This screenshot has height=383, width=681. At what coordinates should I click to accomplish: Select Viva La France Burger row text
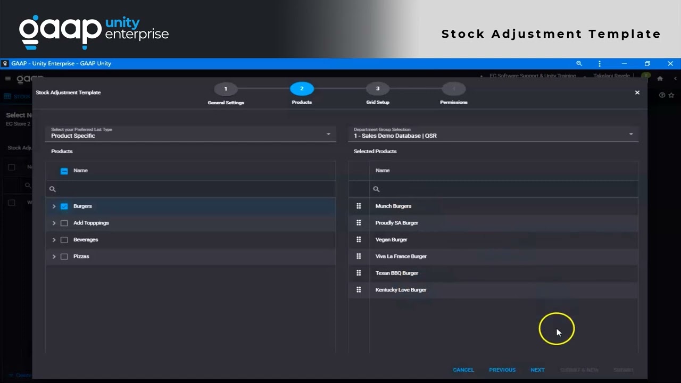(401, 256)
